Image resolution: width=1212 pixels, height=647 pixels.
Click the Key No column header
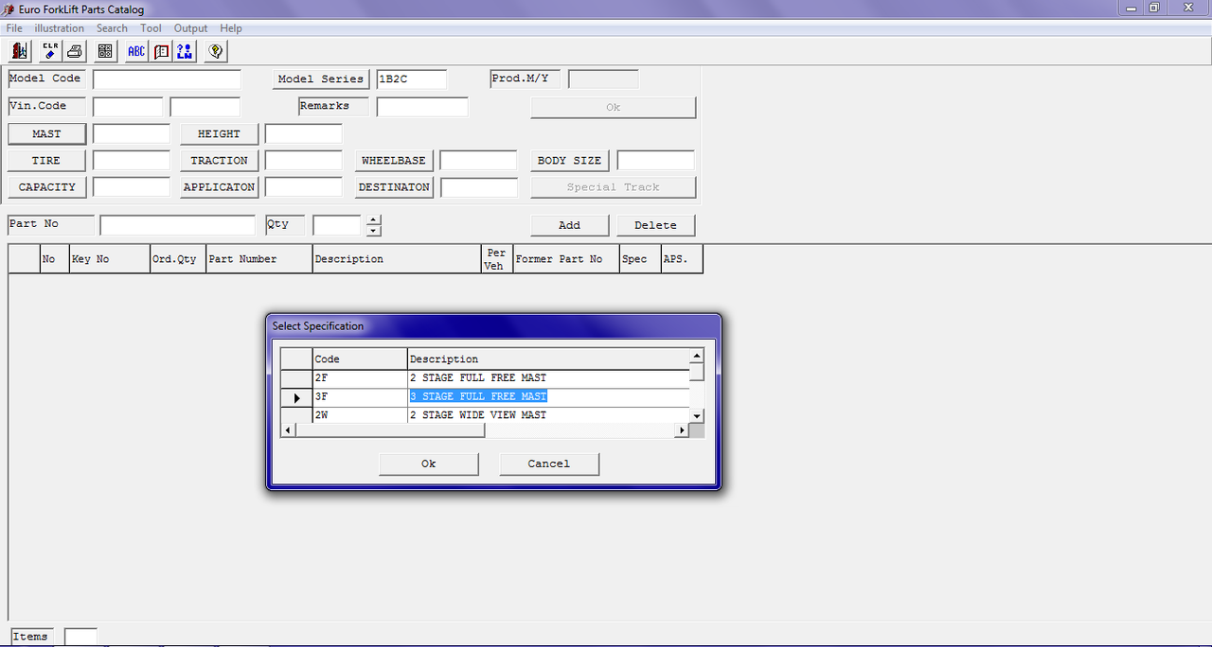(110, 259)
